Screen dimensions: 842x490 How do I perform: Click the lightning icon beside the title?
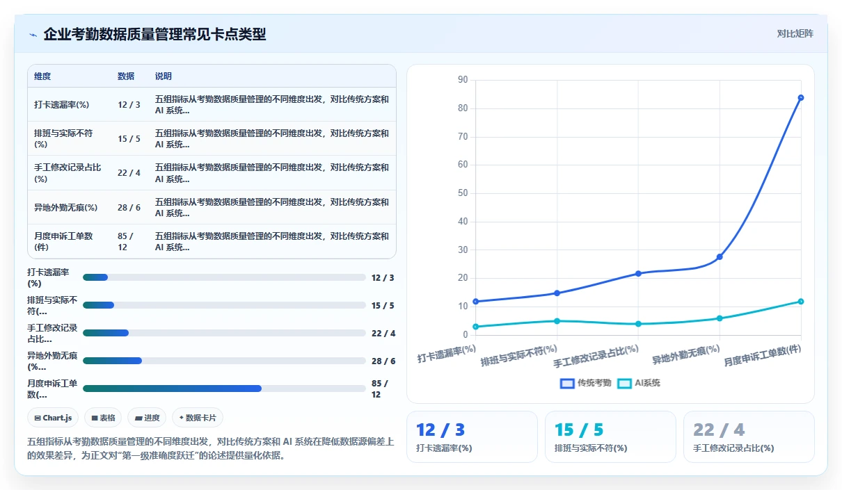click(33, 35)
